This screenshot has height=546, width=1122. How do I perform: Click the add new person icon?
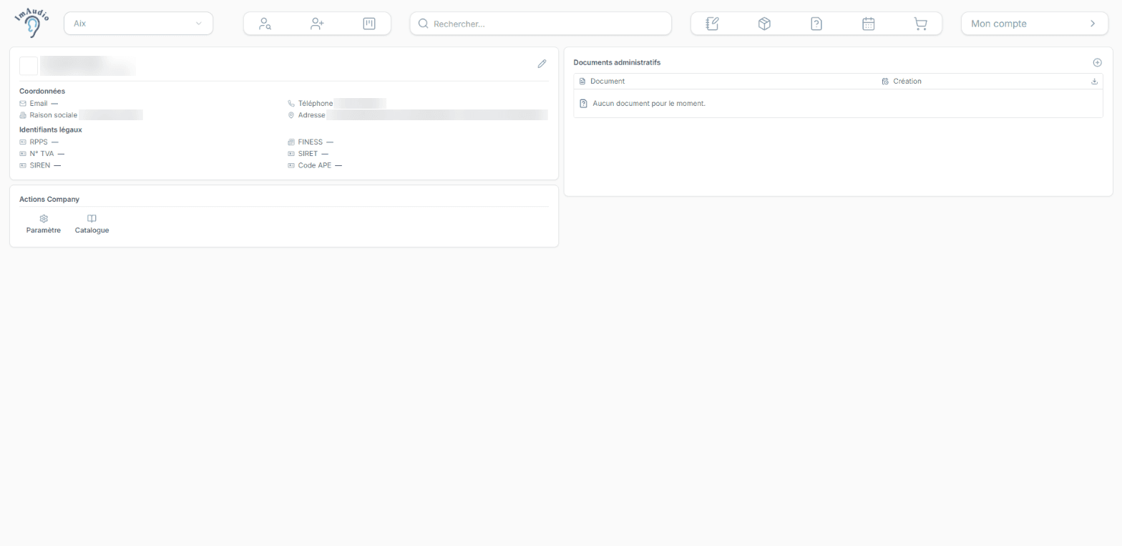317,24
